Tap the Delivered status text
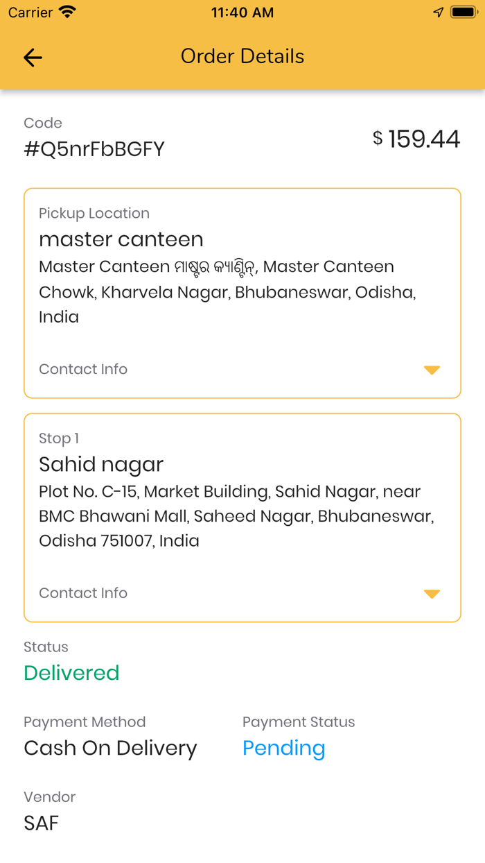This screenshot has width=485, height=863. 71,673
